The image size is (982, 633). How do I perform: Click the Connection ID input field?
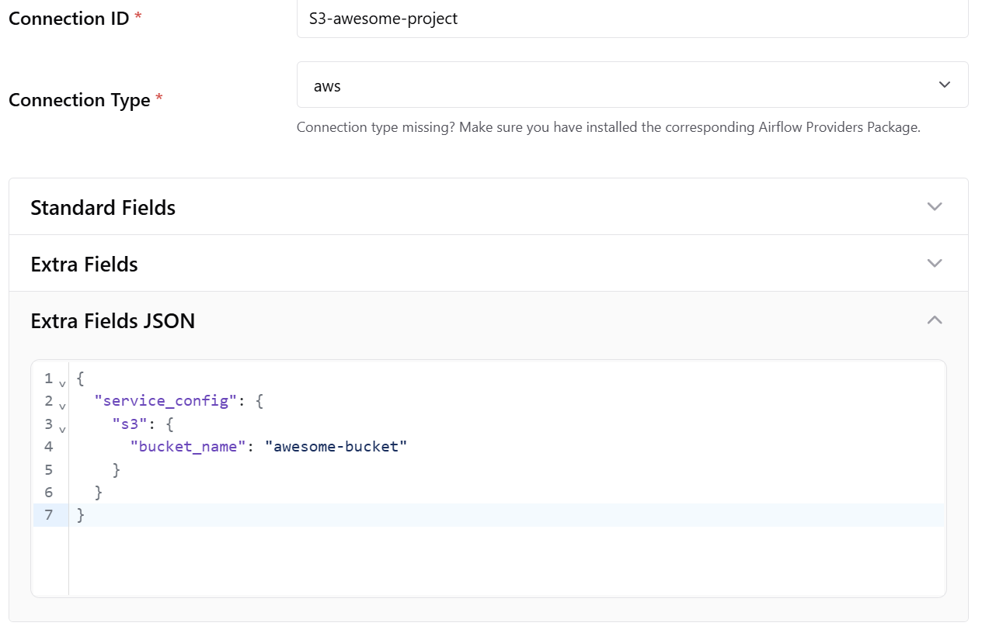coord(632,19)
